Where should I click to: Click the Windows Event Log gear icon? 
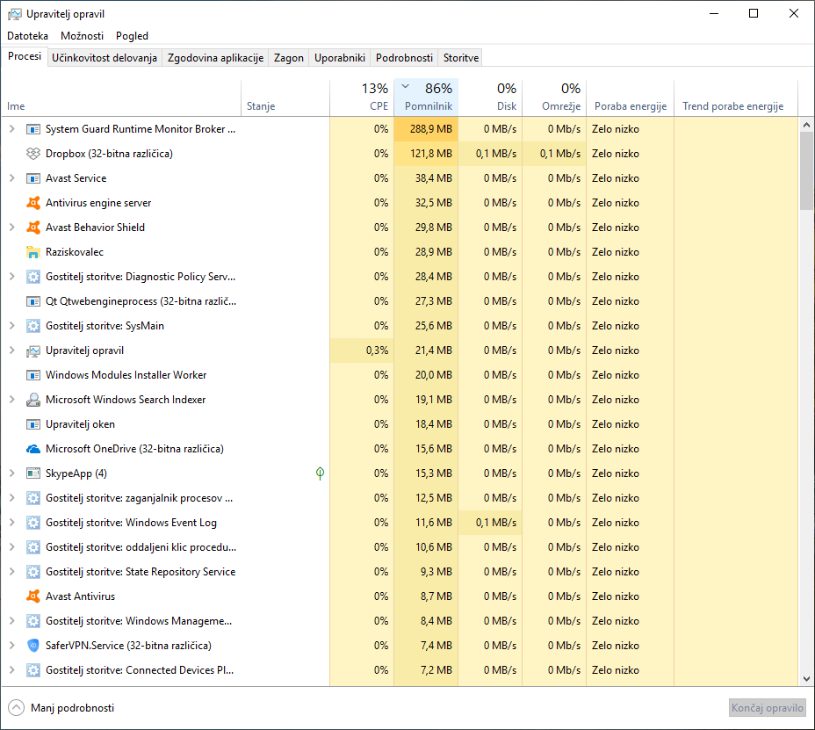click(33, 523)
